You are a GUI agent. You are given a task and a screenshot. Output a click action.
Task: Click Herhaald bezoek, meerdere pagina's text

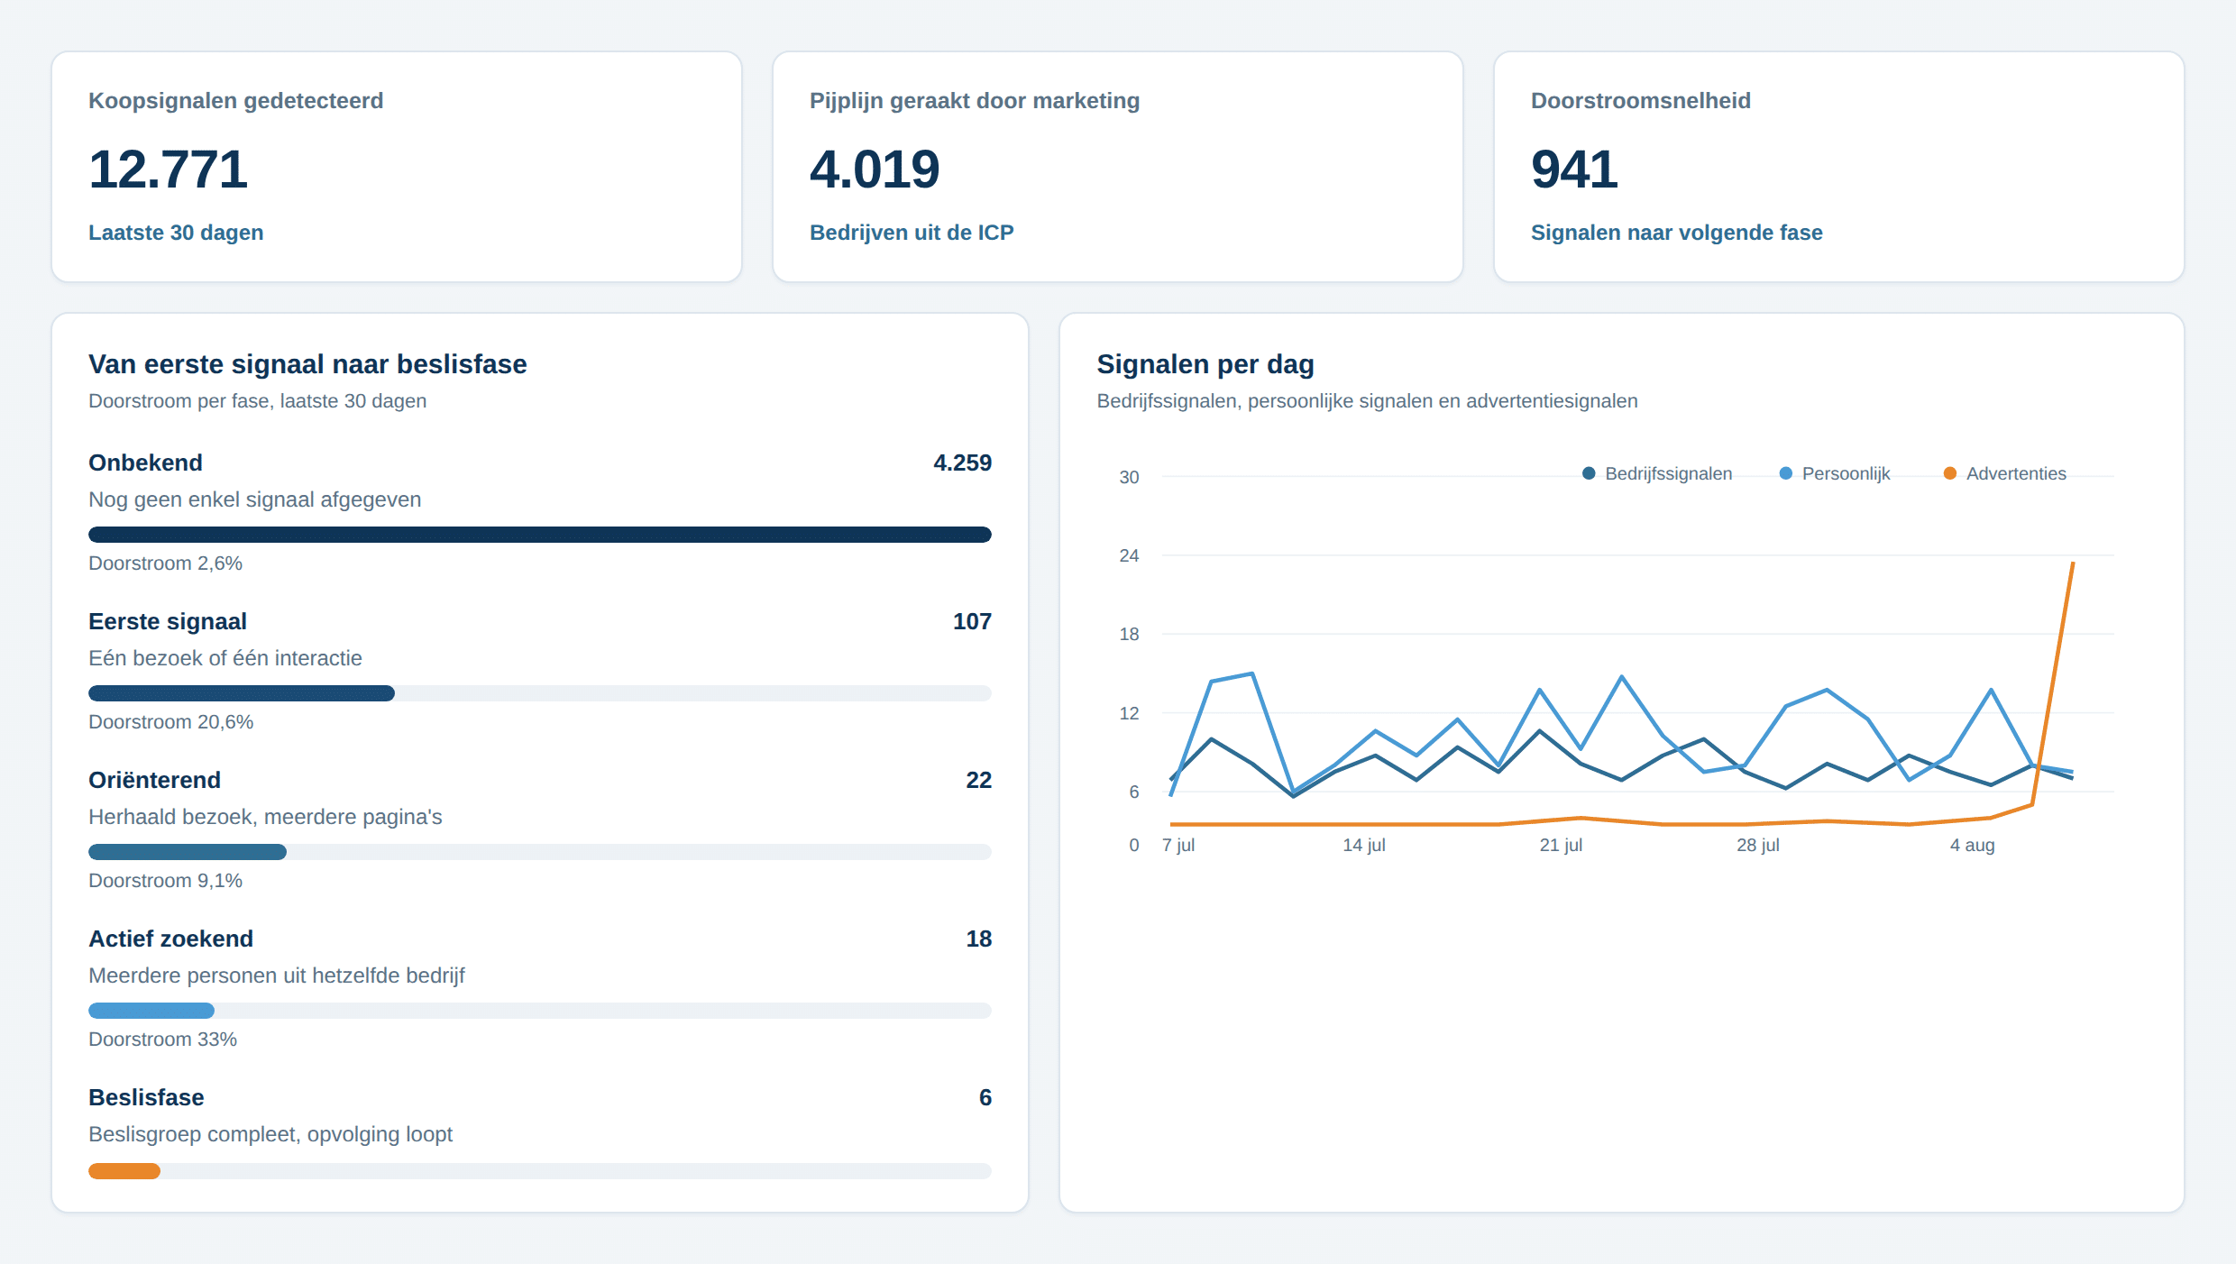(x=265, y=817)
